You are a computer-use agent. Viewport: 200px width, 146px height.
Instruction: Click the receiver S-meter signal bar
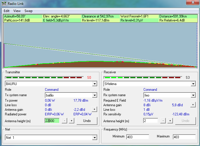coord(143,77)
